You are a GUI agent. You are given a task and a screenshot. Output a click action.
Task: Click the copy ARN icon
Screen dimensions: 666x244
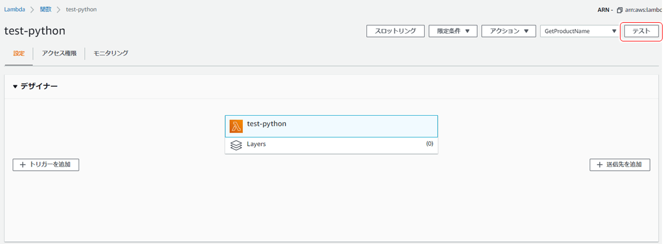coord(619,10)
